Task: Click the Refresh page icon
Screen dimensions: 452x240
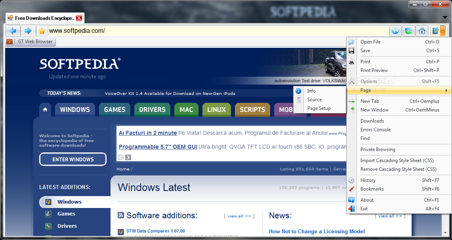Action: pos(408,31)
